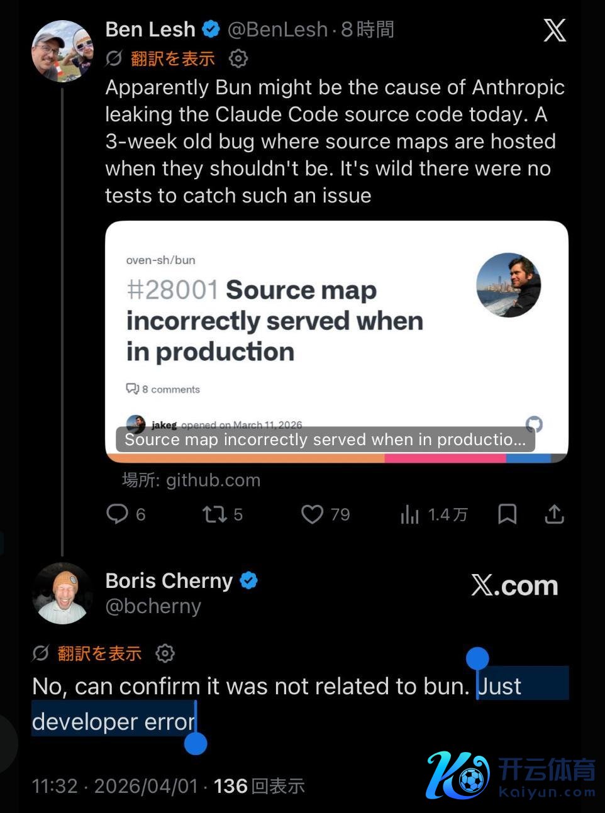Open translation settings gear near Ben Lesh
This screenshot has width=605, height=813.
pyautogui.click(x=238, y=58)
